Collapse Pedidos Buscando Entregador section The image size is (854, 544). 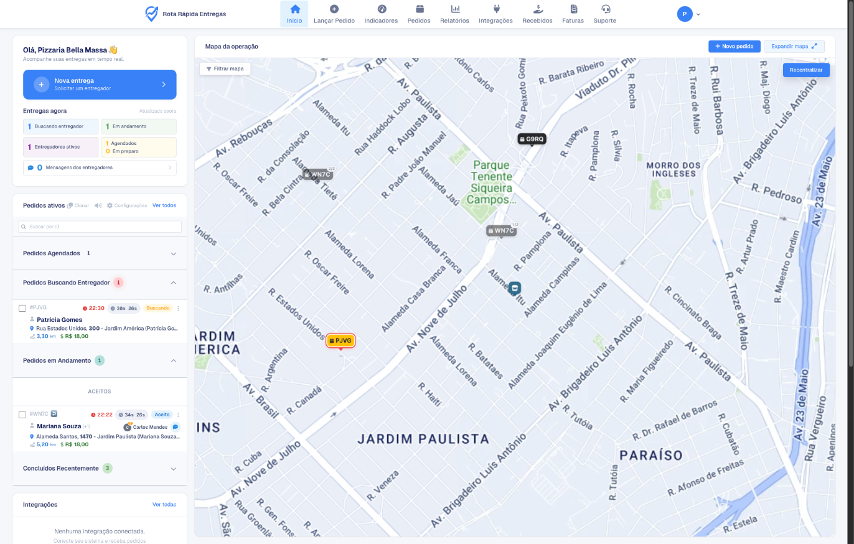(x=100, y=283)
